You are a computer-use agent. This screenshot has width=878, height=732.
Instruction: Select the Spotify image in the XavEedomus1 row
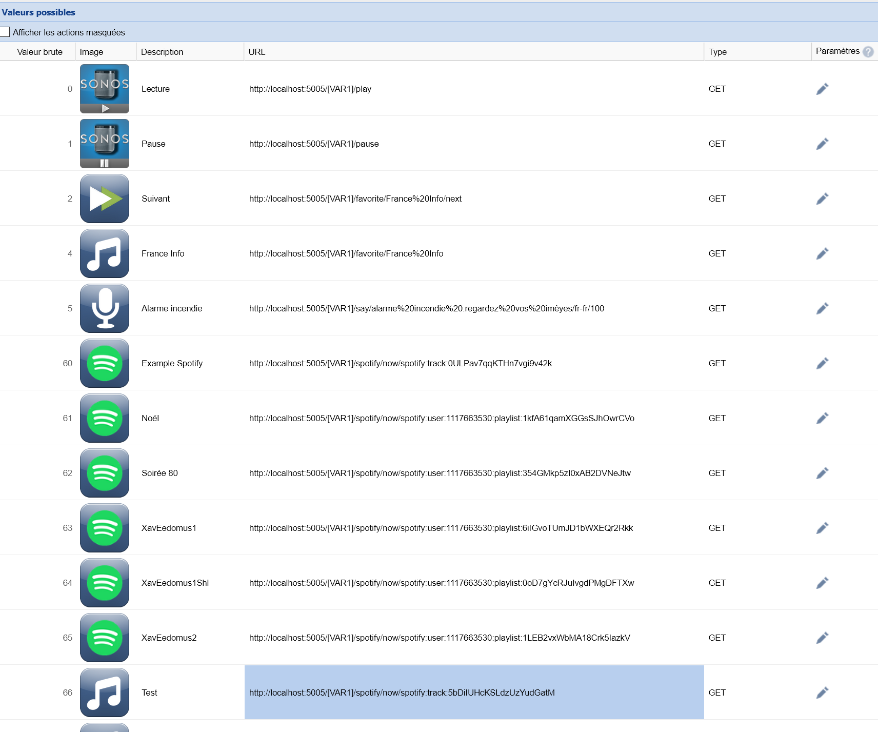click(x=105, y=528)
